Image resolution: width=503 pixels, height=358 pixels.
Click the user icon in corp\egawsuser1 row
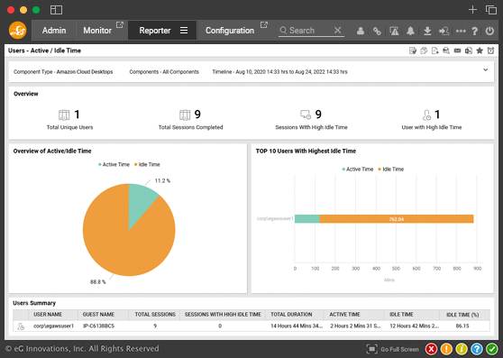click(21, 326)
